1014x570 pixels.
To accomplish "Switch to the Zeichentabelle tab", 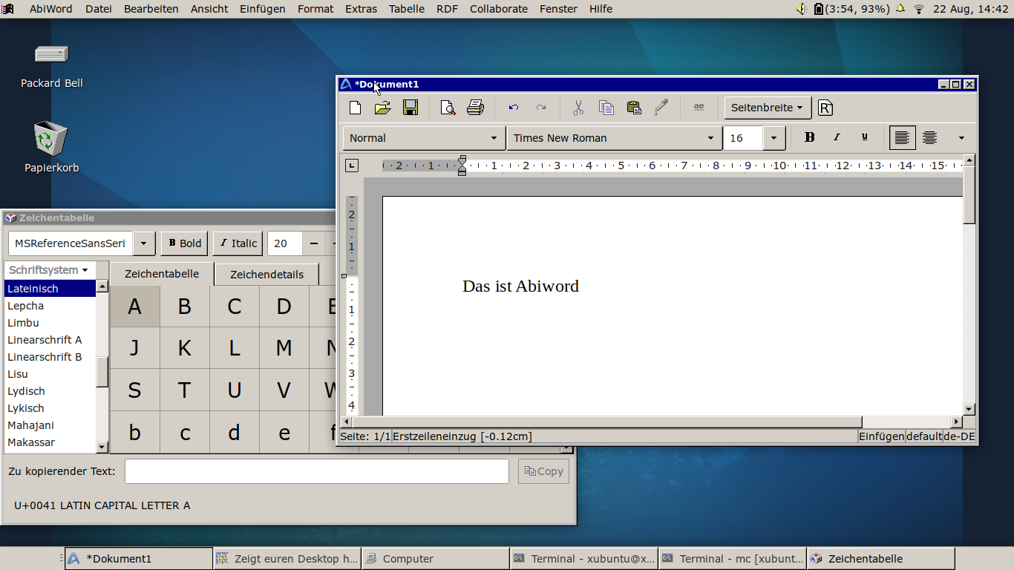I will 162,274.
